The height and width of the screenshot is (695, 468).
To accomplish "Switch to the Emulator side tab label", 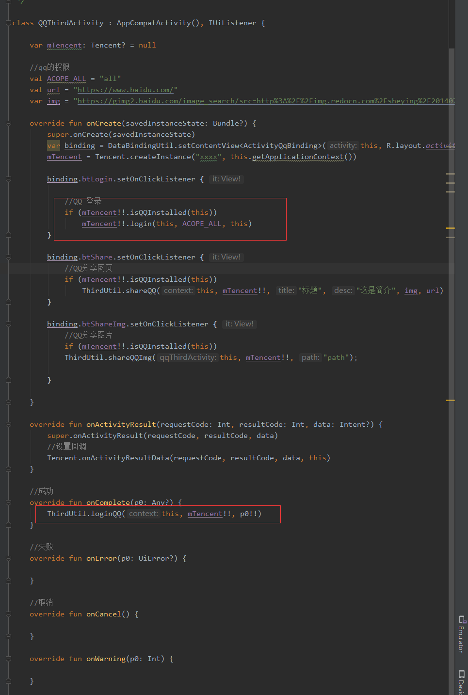I will pos(461,639).
